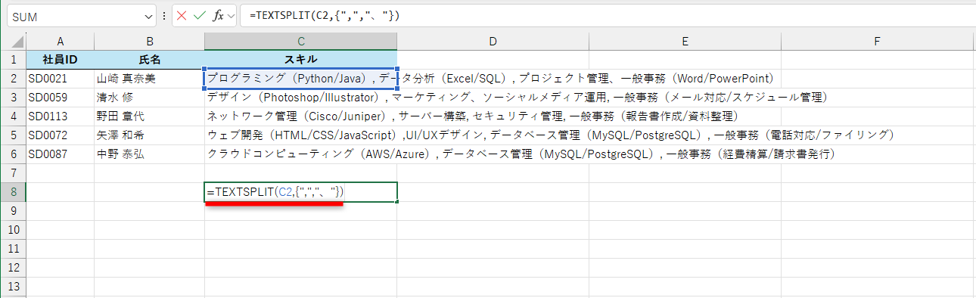Select row 7 header
This screenshot has height=298, width=976.
click(x=13, y=172)
